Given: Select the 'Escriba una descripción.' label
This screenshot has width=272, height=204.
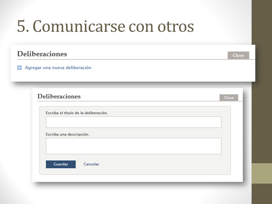Looking at the screenshot, I should 68,134.
